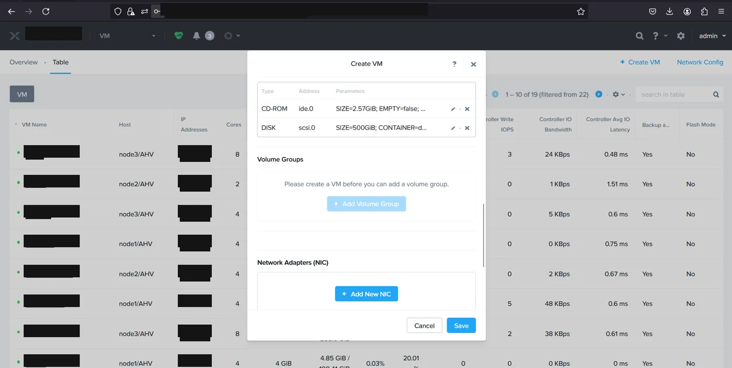This screenshot has width=732, height=368.
Task: Expand the tasks circle dropdown
Action: [x=232, y=36]
